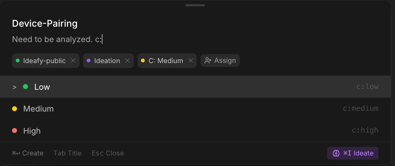This screenshot has width=395, height=166.
Task: Click the Assign person icon
Action: pyautogui.click(x=208, y=60)
